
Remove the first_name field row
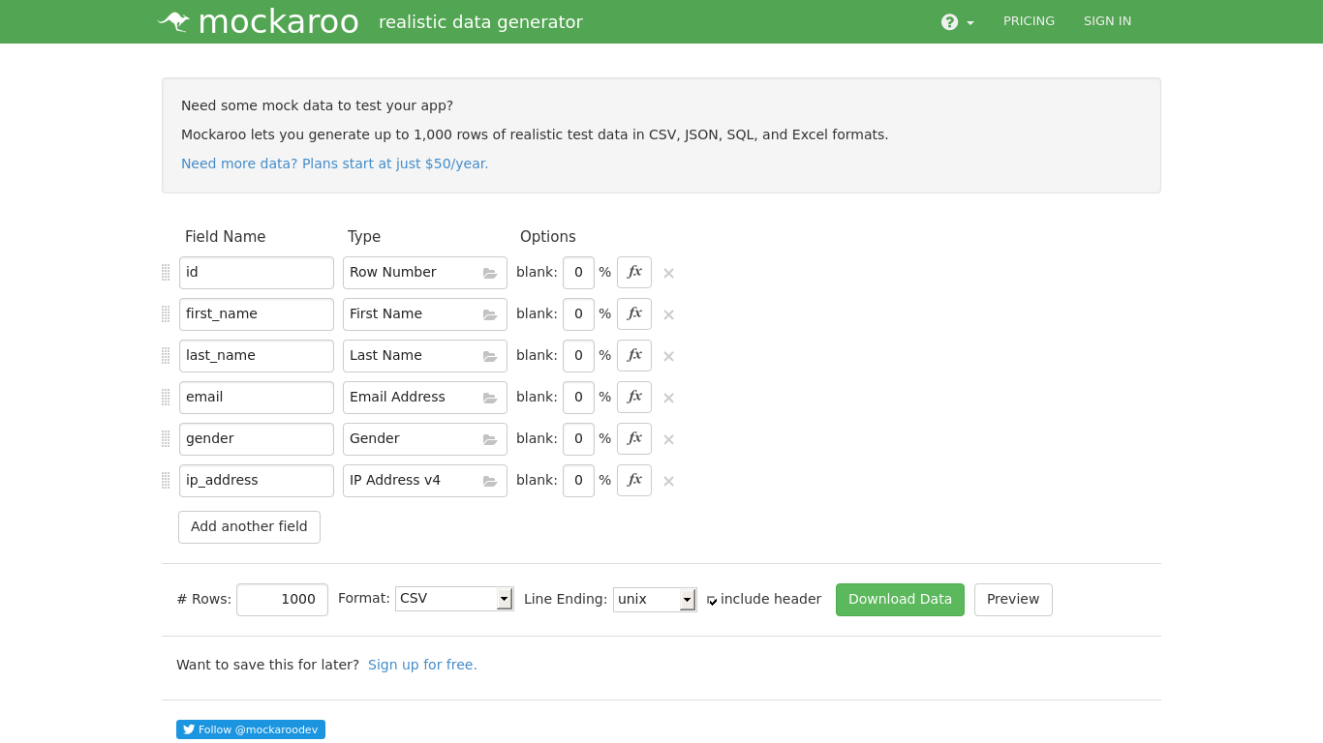point(668,315)
